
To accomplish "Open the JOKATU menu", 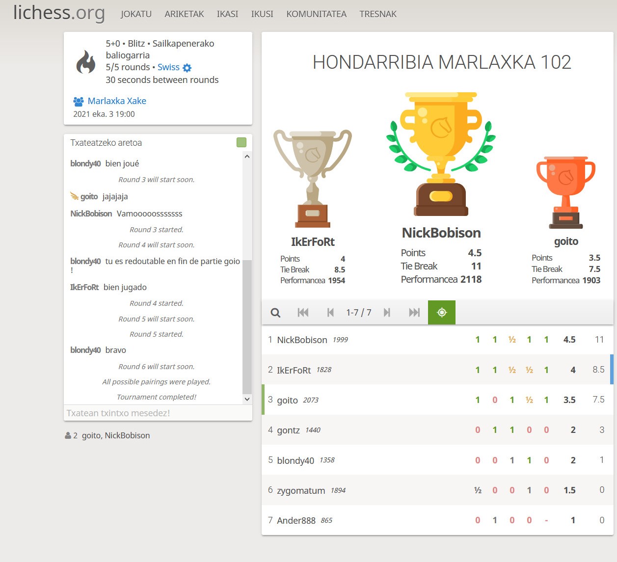I will coord(136,14).
